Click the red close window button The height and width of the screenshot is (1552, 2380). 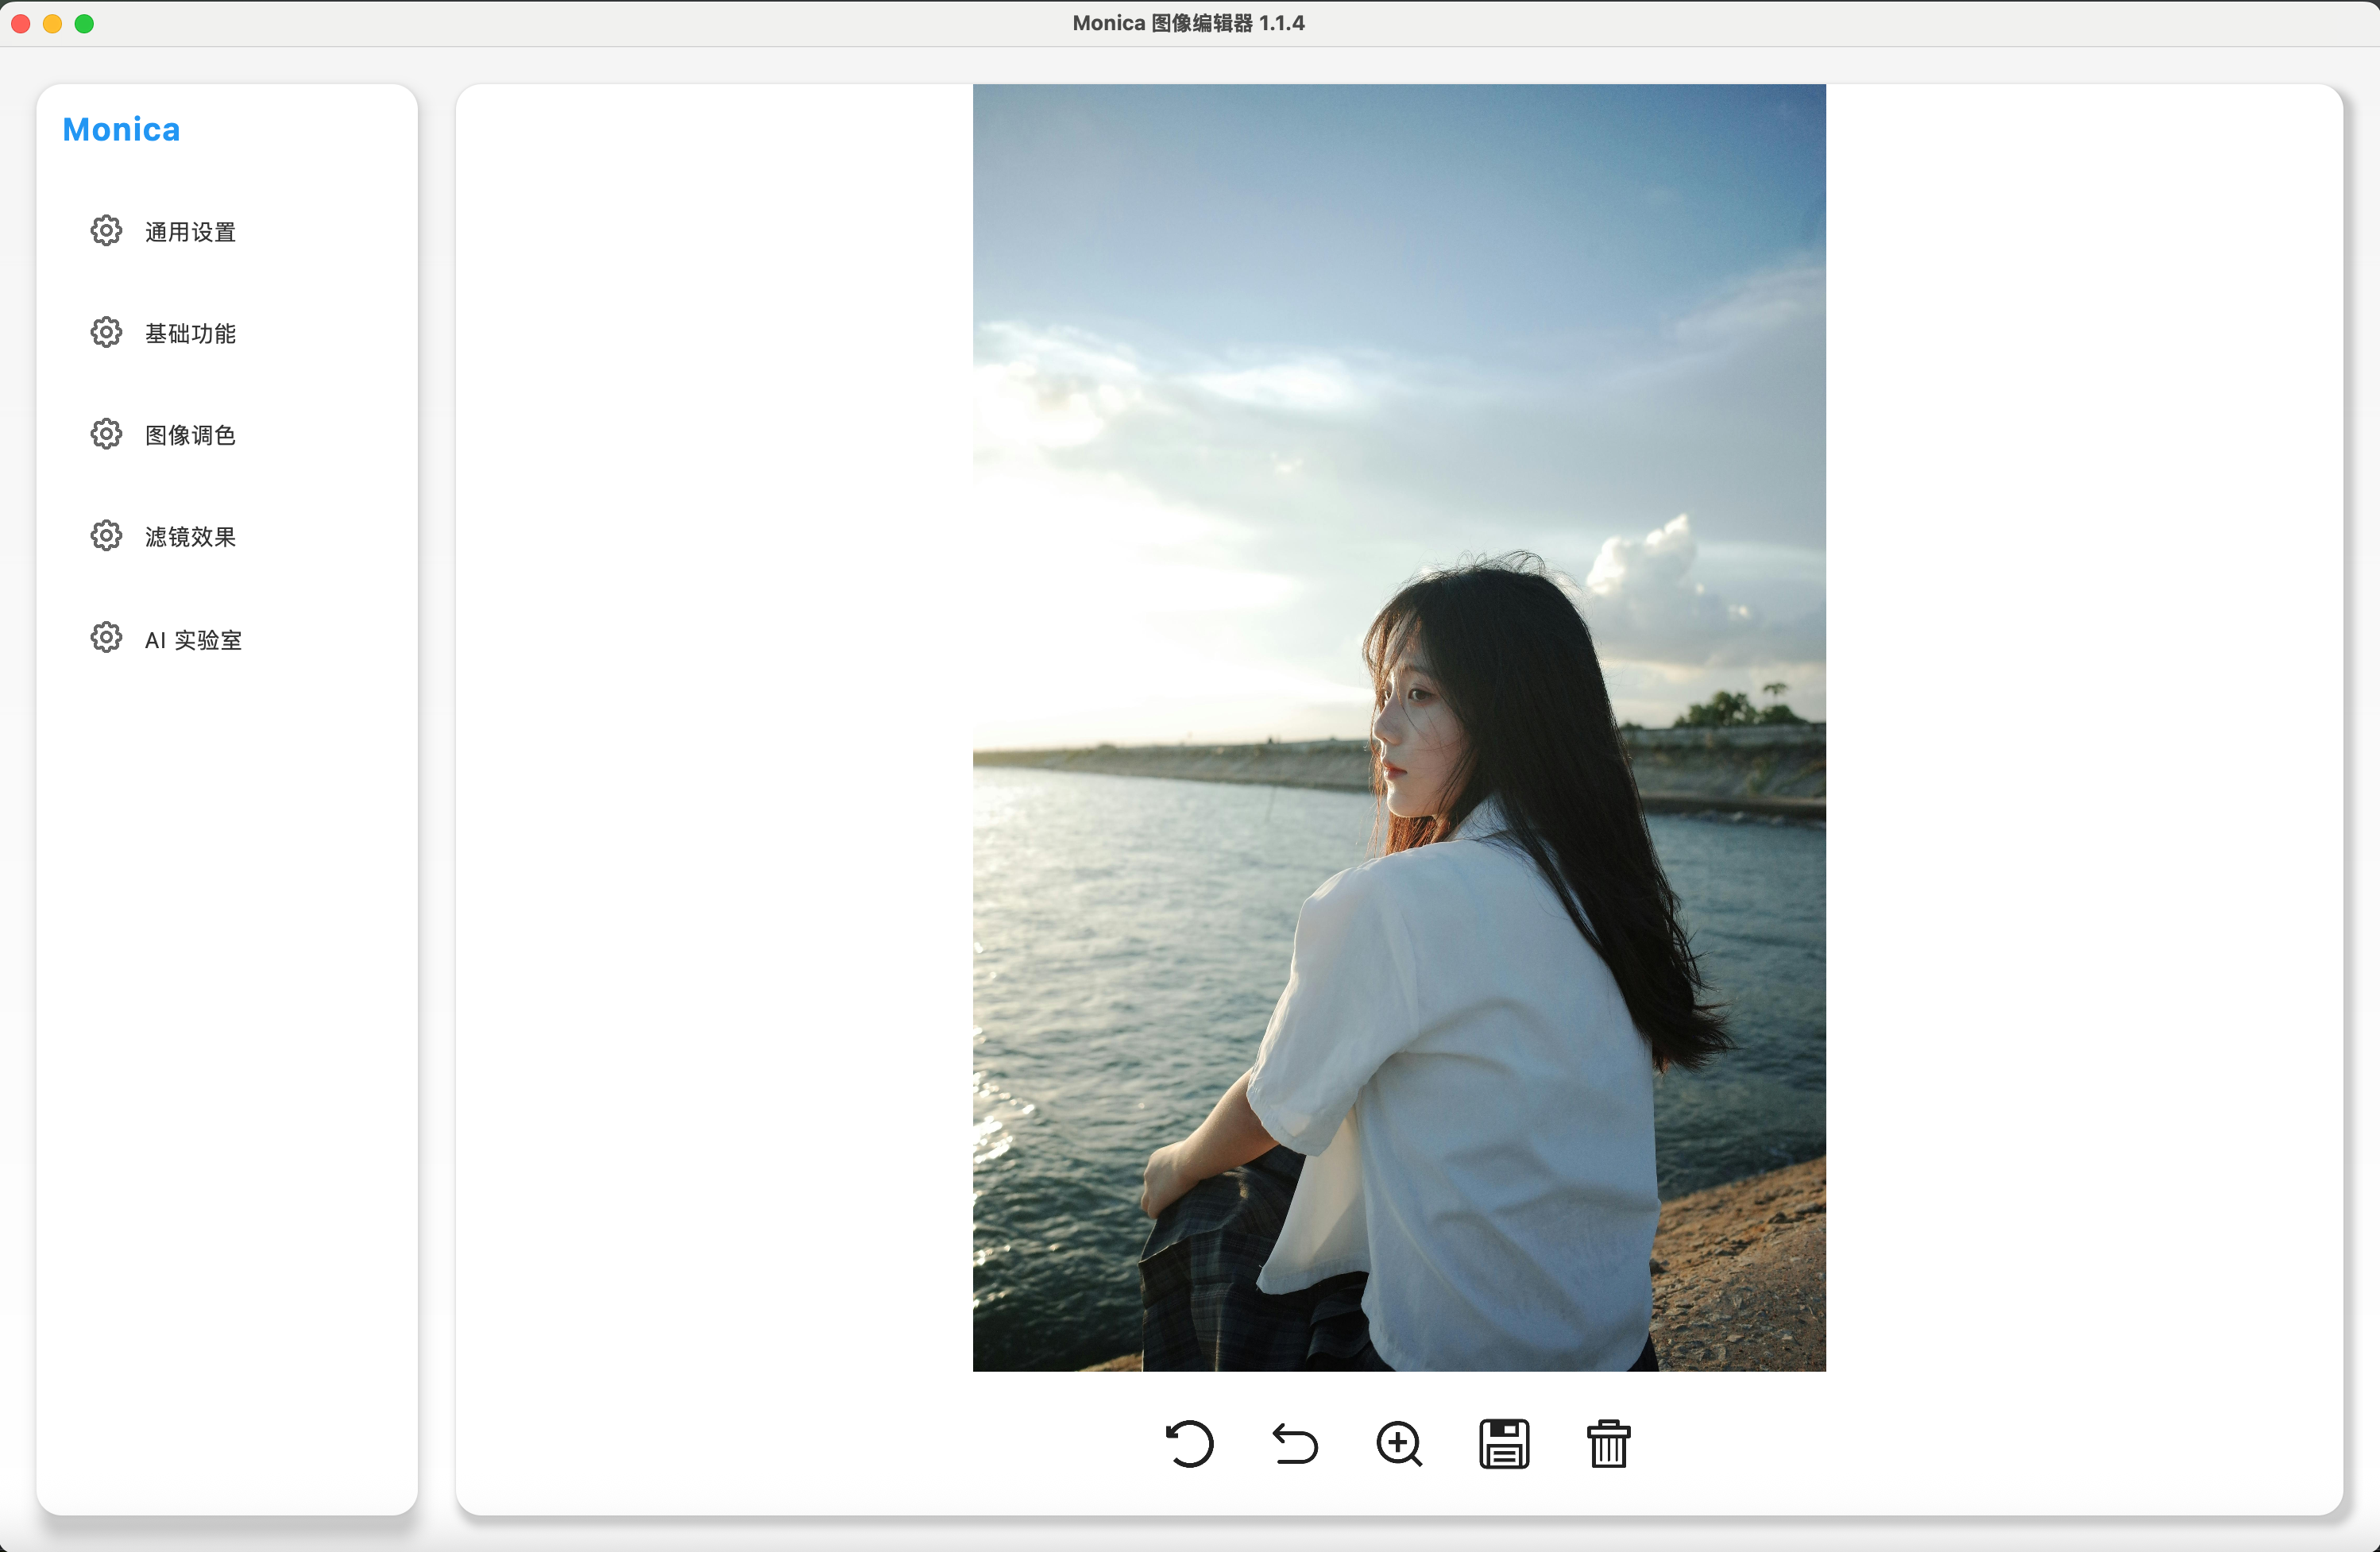pyautogui.click(x=21, y=23)
